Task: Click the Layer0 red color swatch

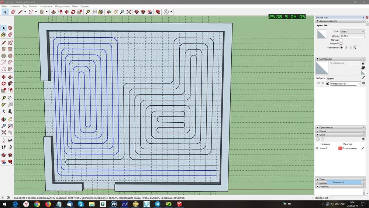Action: point(340,149)
